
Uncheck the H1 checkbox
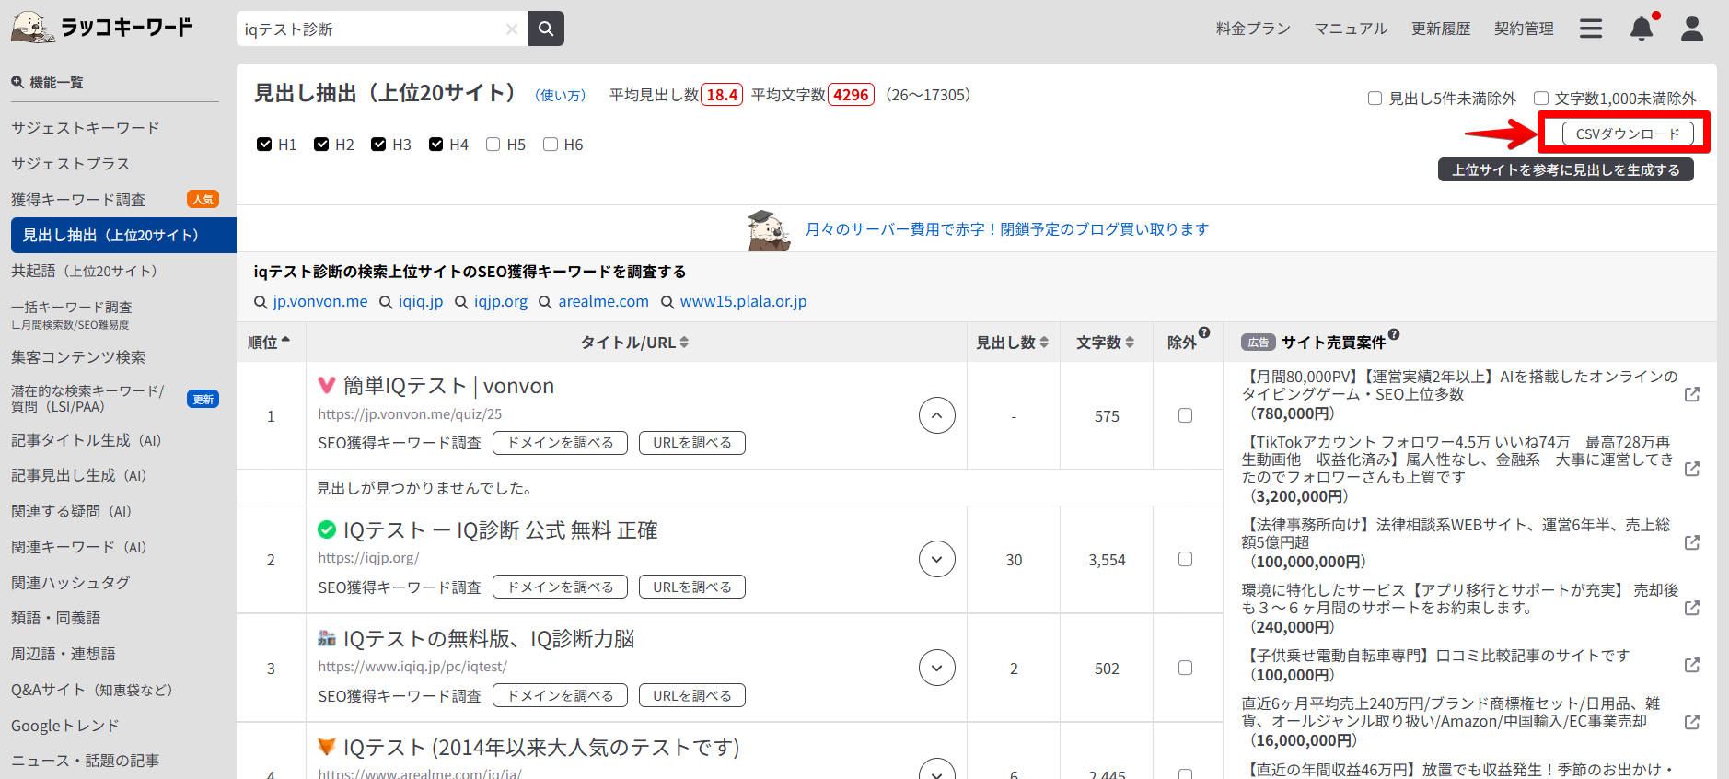265,145
